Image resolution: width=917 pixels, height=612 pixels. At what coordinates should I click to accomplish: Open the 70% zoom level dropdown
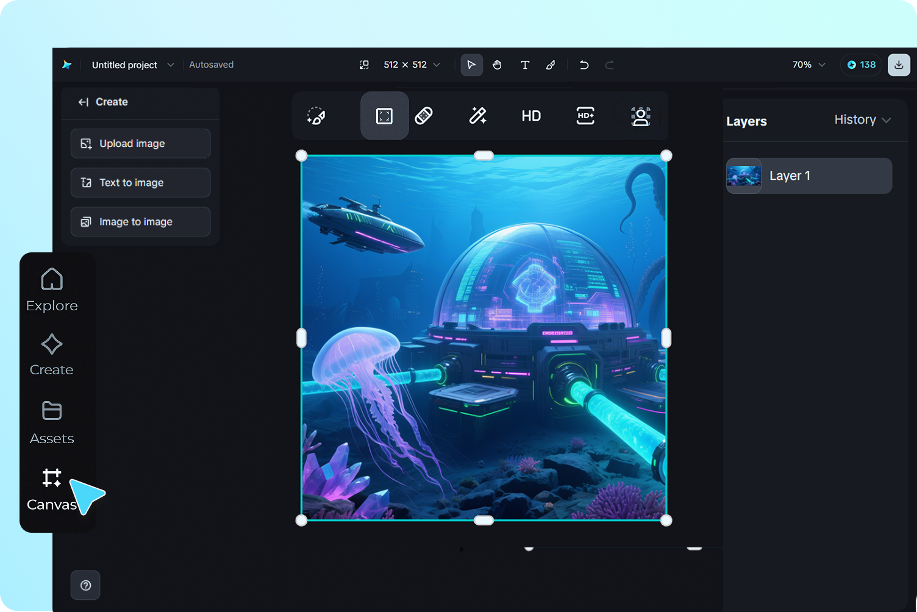click(808, 65)
